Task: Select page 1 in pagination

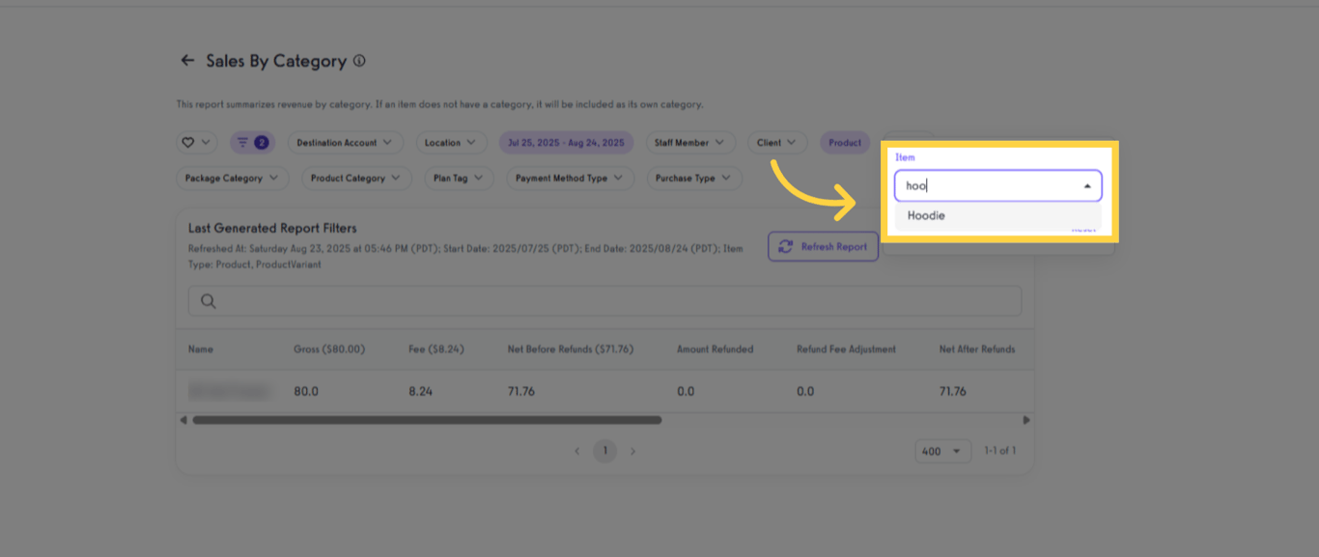Action: (x=605, y=451)
